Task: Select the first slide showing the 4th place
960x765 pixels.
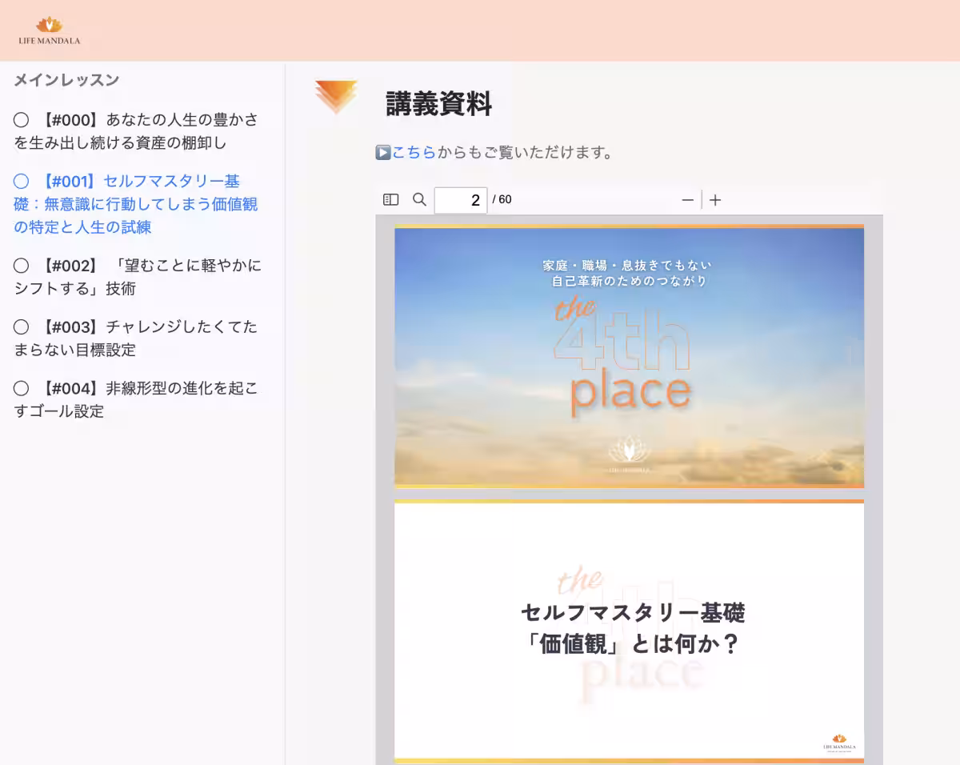Action: tap(628, 356)
